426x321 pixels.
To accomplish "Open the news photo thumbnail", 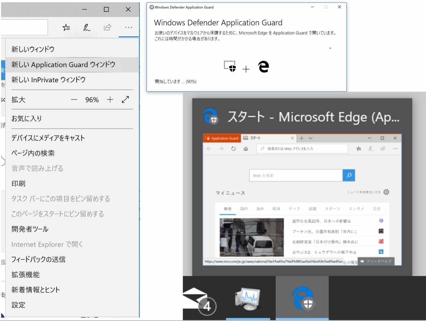I will tap(252, 237).
